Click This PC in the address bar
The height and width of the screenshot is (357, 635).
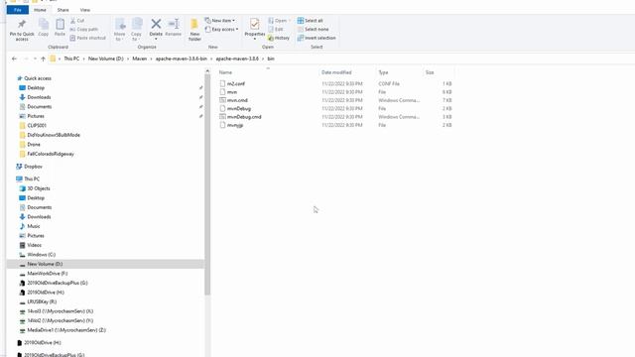71,59
